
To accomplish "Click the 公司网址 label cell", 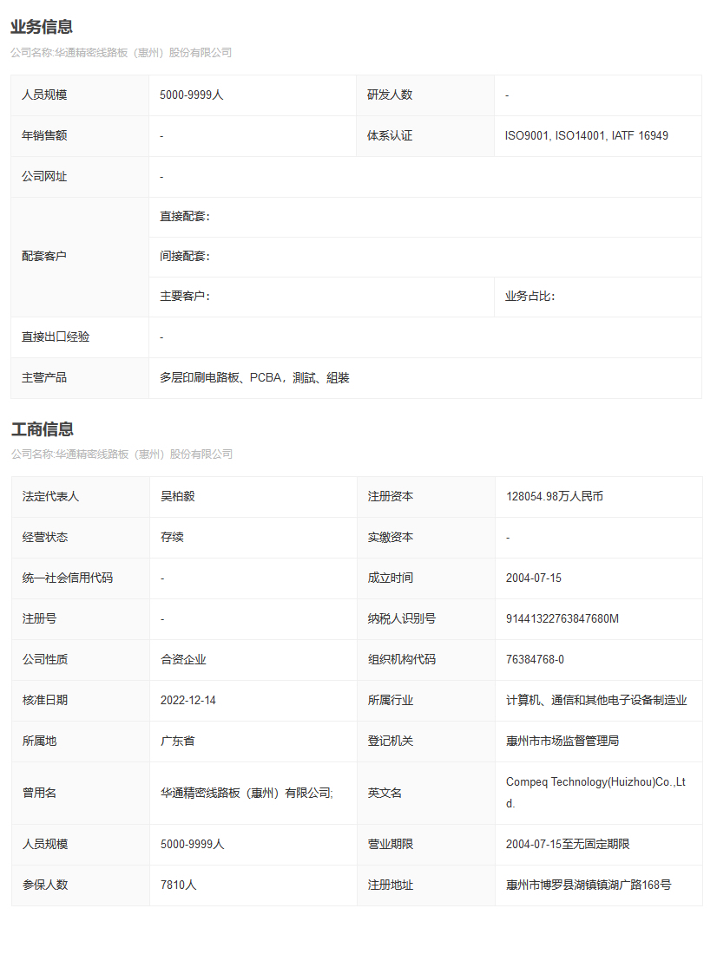I will (80, 176).
